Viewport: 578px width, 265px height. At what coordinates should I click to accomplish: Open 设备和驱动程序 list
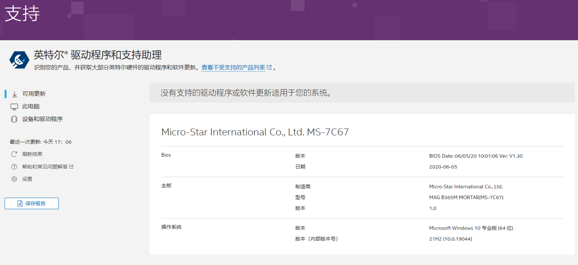(42, 119)
